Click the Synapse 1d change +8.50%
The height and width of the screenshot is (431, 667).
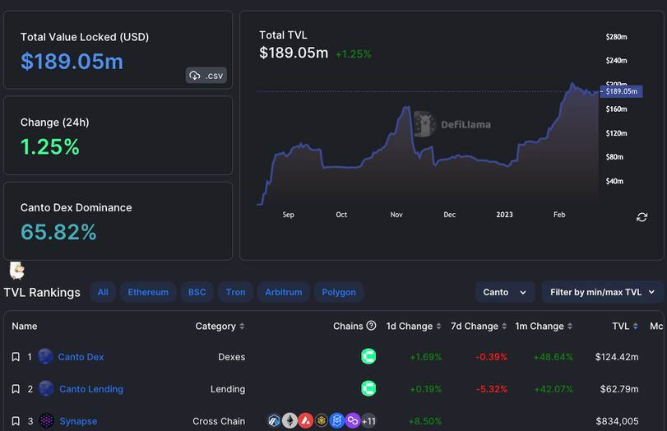(425, 421)
